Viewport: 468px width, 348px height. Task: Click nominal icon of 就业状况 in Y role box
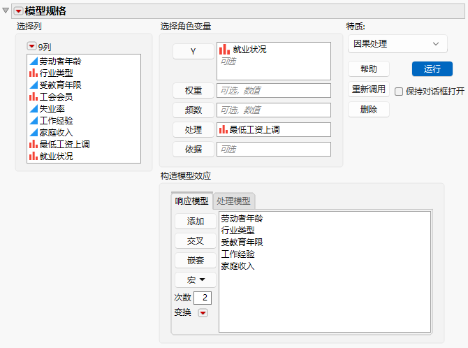(x=224, y=50)
